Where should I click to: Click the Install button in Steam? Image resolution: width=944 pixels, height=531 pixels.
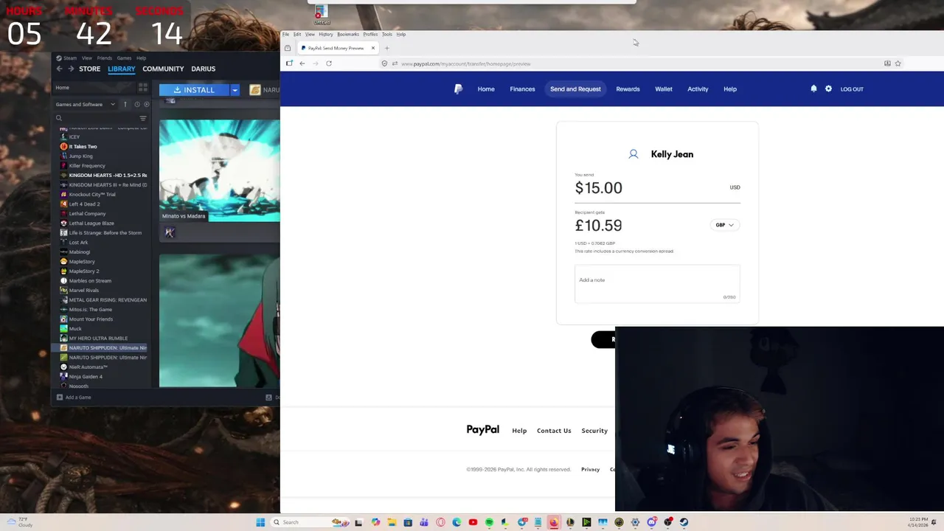(x=194, y=90)
